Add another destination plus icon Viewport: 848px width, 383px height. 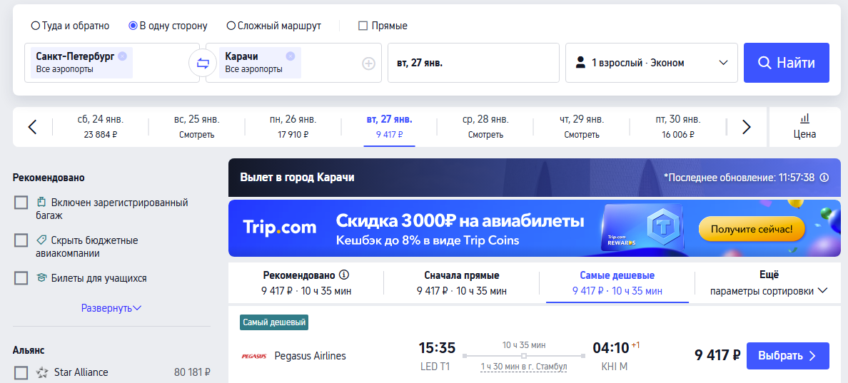tap(368, 63)
